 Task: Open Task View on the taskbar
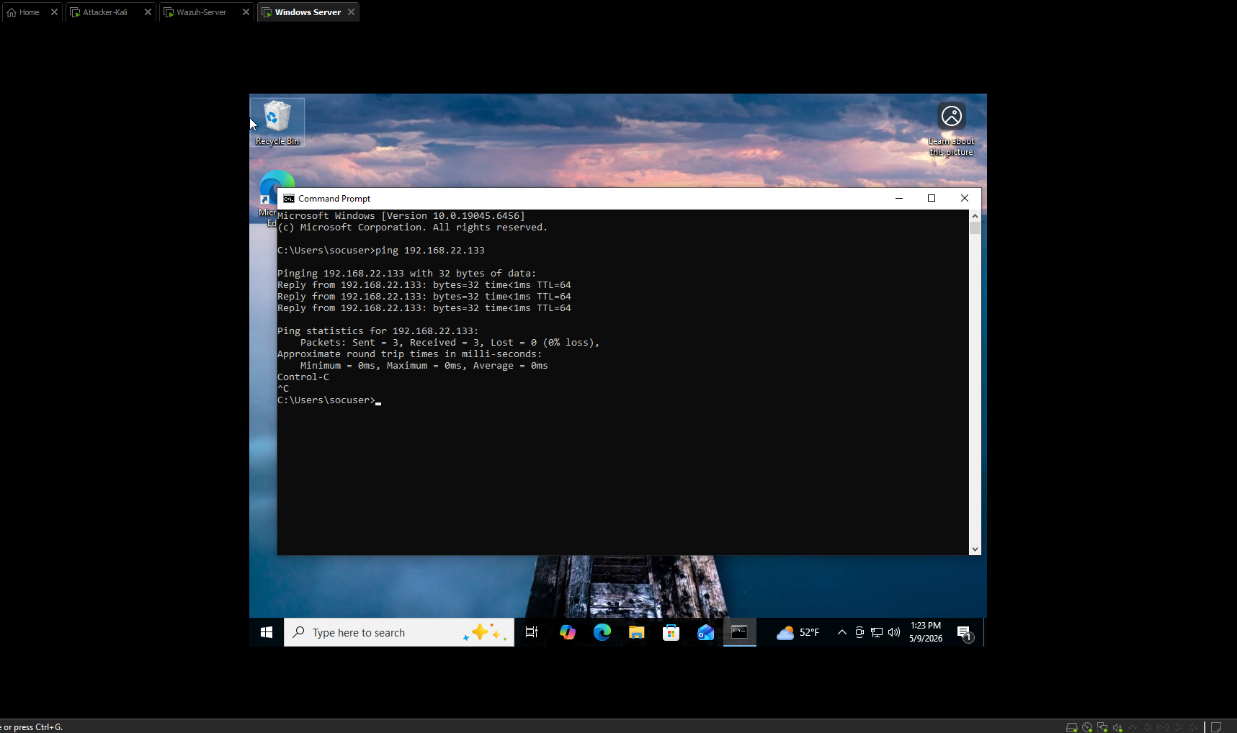pyautogui.click(x=532, y=632)
